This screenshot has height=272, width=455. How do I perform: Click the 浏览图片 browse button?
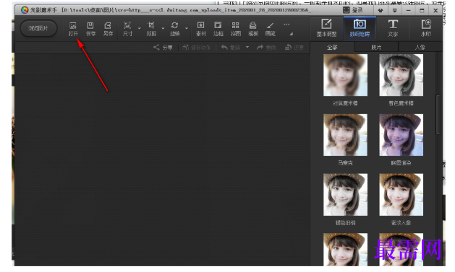coord(38,28)
